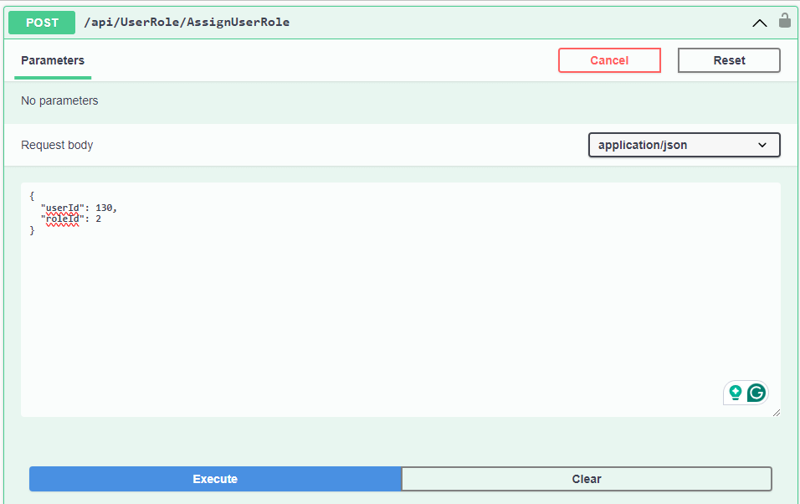
Task: Reset the request body with the Reset button
Action: (728, 60)
